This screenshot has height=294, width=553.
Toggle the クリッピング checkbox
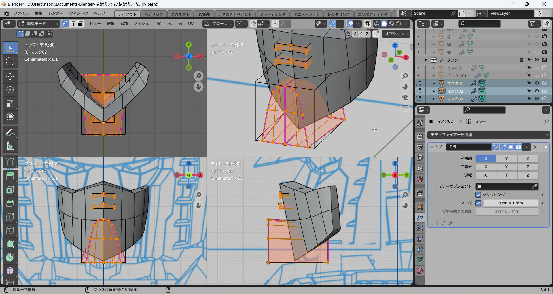tap(478, 195)
